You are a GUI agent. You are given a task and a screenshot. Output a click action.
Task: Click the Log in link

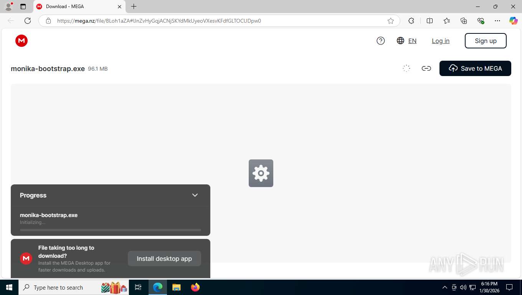[x=441, y=41]
